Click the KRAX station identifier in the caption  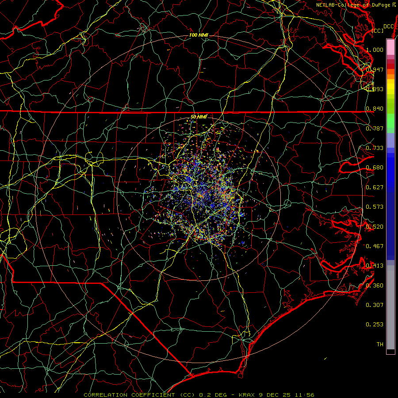coord(247,395)
